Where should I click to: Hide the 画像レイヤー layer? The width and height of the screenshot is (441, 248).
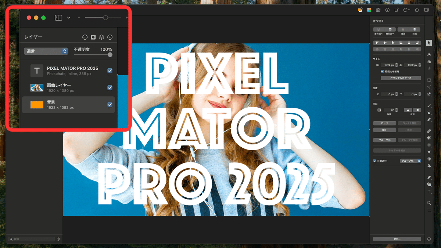coord(110,87)
